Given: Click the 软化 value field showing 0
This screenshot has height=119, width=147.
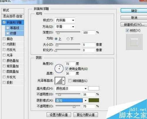Looking at the screenshot, I should pyautogui.click(x=89, y=50).
